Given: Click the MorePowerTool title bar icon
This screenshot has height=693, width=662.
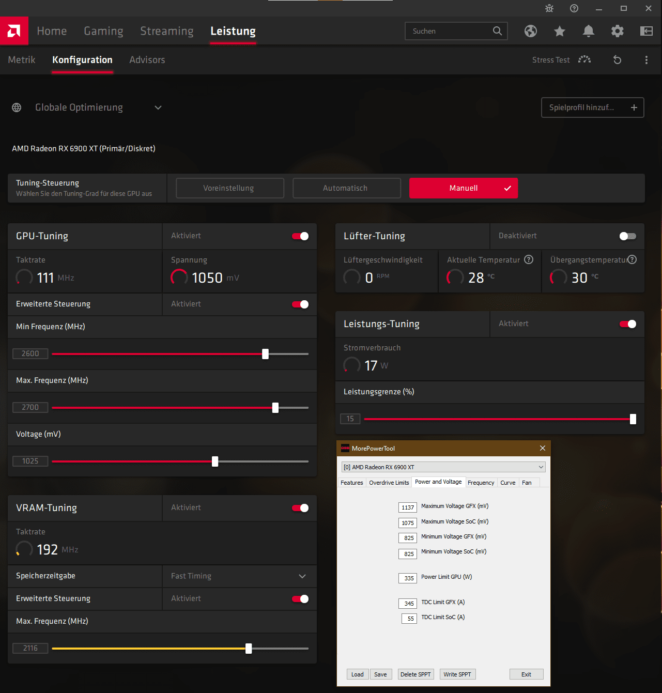Looking at the screenshot, I should tap(345, 448).
